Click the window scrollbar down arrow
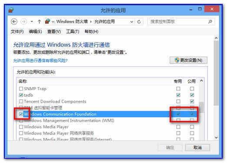The width and height of the screenshot is (227, 163). [x=216, y=137]
